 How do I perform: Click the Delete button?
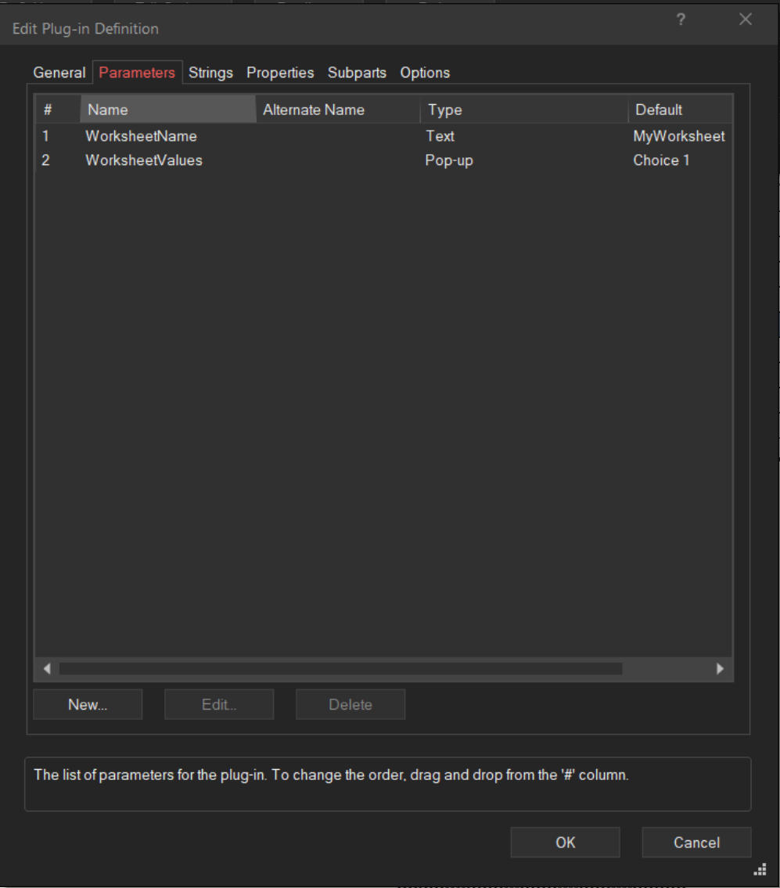coord(350,704)
